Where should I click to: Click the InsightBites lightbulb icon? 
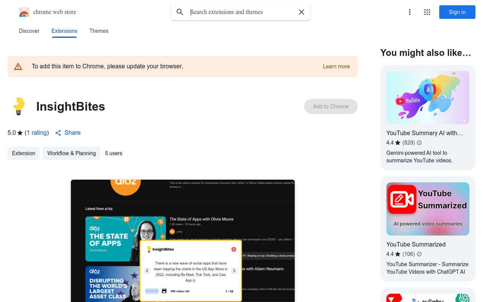(x=19, y=106)
